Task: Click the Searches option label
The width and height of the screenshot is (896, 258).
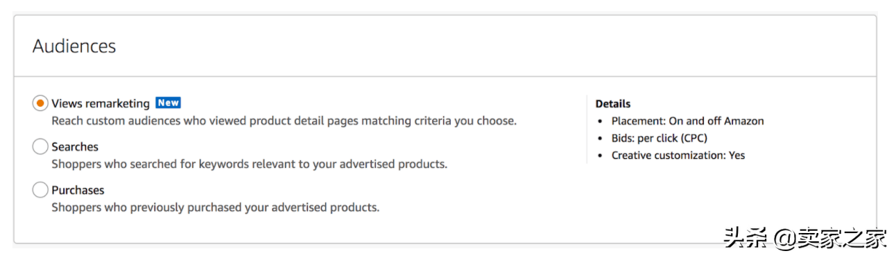Action: [x=75, y=147]
